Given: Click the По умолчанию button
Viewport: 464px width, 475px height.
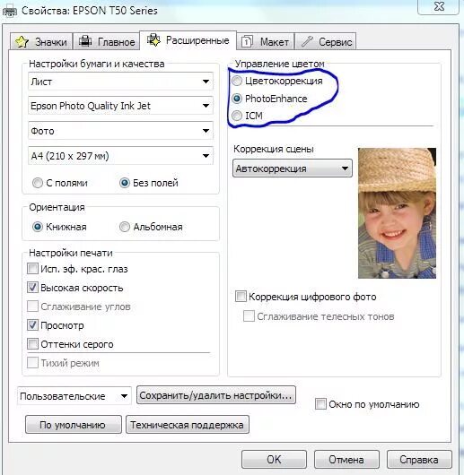Looking at the screenshot, I should (73, 425).
